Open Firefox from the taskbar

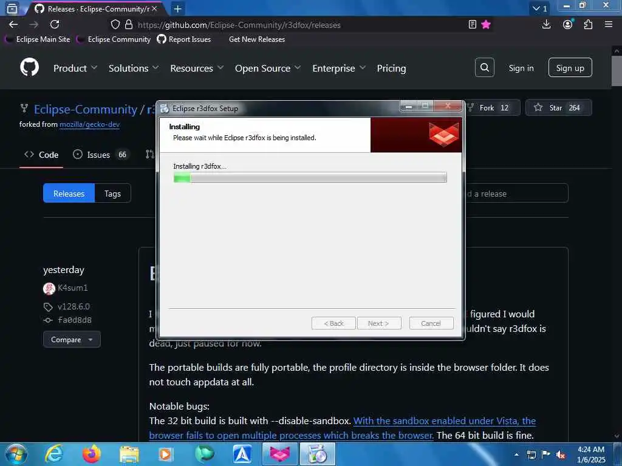[x=92, y=454]
